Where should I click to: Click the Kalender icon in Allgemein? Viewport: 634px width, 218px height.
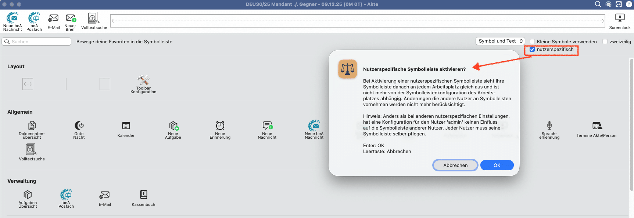[126, 126]
